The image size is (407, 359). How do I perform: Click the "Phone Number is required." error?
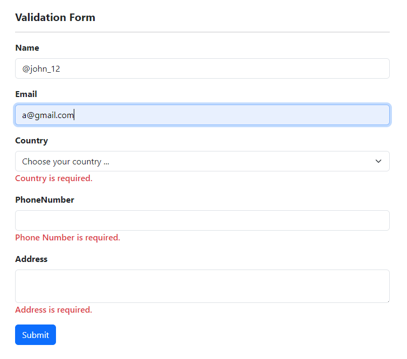[68, 238]
